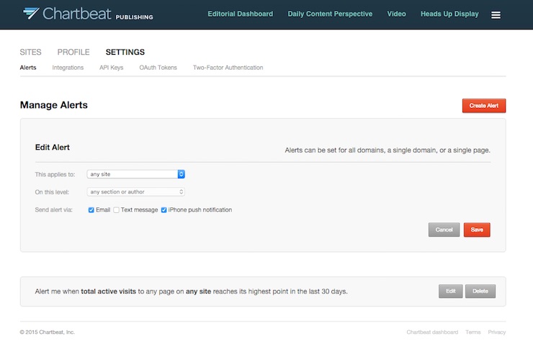
Task: Toggle the Email checkbox
Action: 91,210
